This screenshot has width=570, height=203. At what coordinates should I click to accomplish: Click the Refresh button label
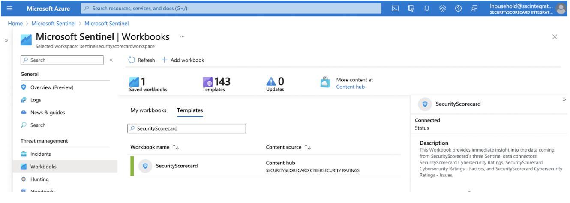[146, 60]
